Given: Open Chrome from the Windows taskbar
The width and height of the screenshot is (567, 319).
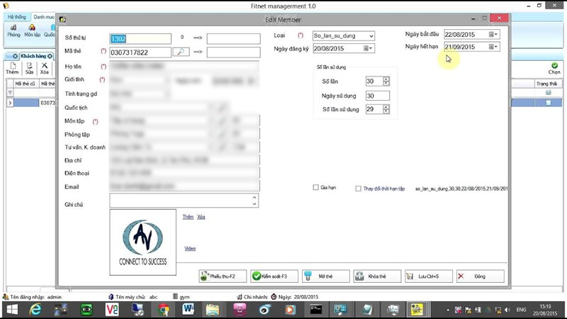Looking at the screenshot, I should (164, 309).
